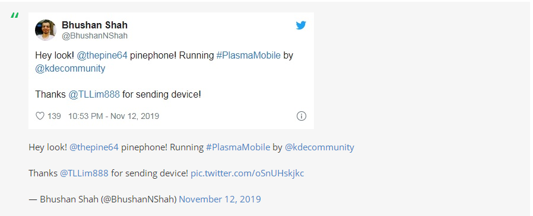Open @thepine64 link in quoted text below
The width and height of the screenshot is (533, 216).
[x=94, y=147]
